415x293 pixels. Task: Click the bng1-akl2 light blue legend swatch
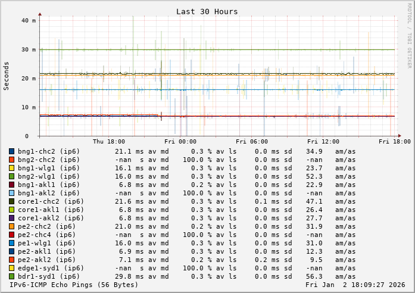pyautogui.click(x=11, y=193)
